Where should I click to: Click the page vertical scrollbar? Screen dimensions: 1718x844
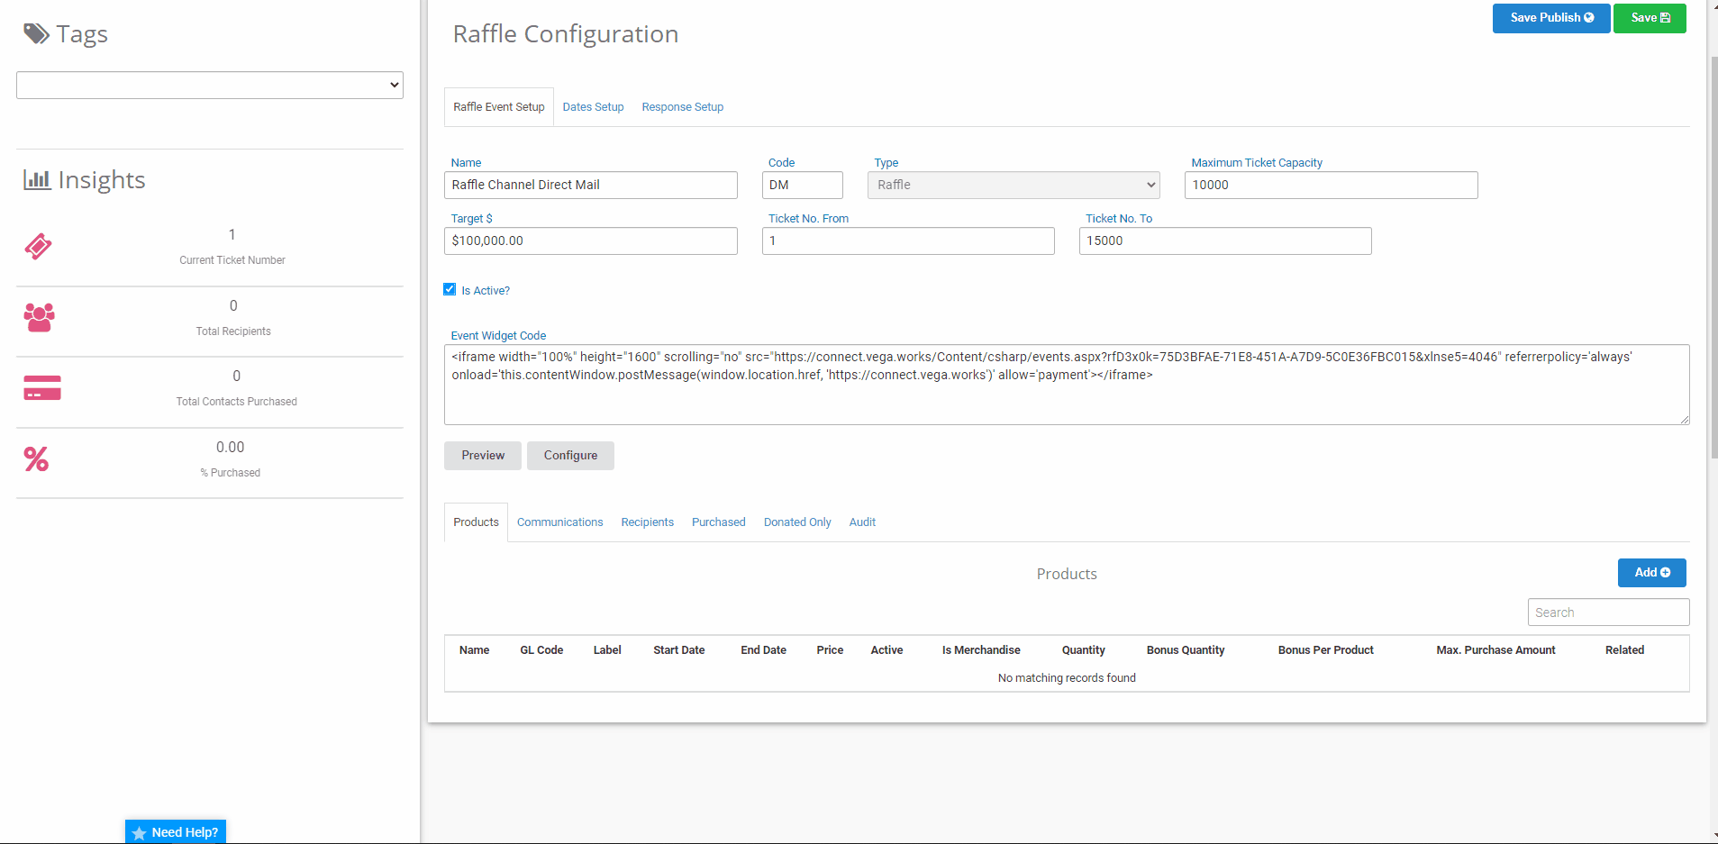tap(1713, 257)
